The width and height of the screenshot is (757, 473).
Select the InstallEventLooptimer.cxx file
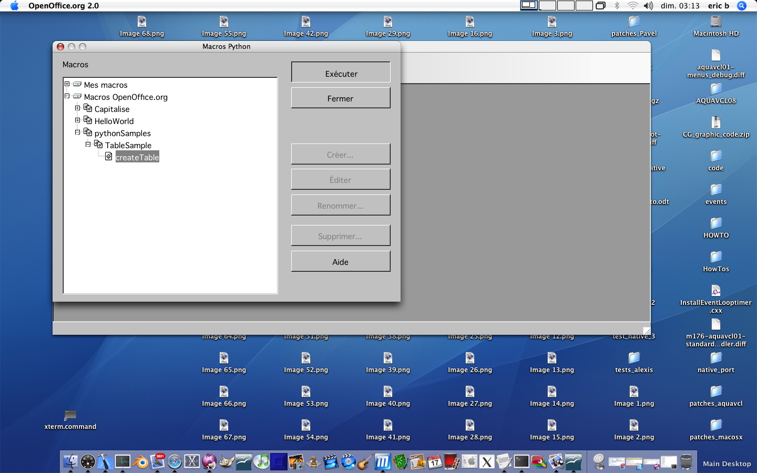pyautogui.click(x=716, y=291)
